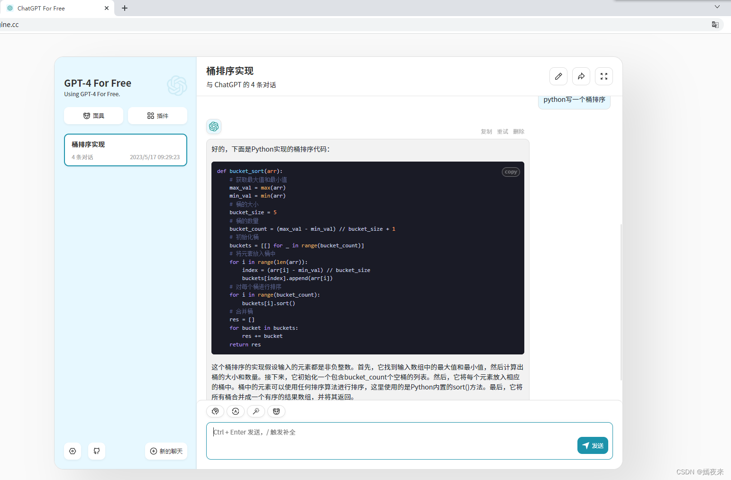Select the 桶排序实现 conversation in sidebar
731x480 pixels.
126,150
